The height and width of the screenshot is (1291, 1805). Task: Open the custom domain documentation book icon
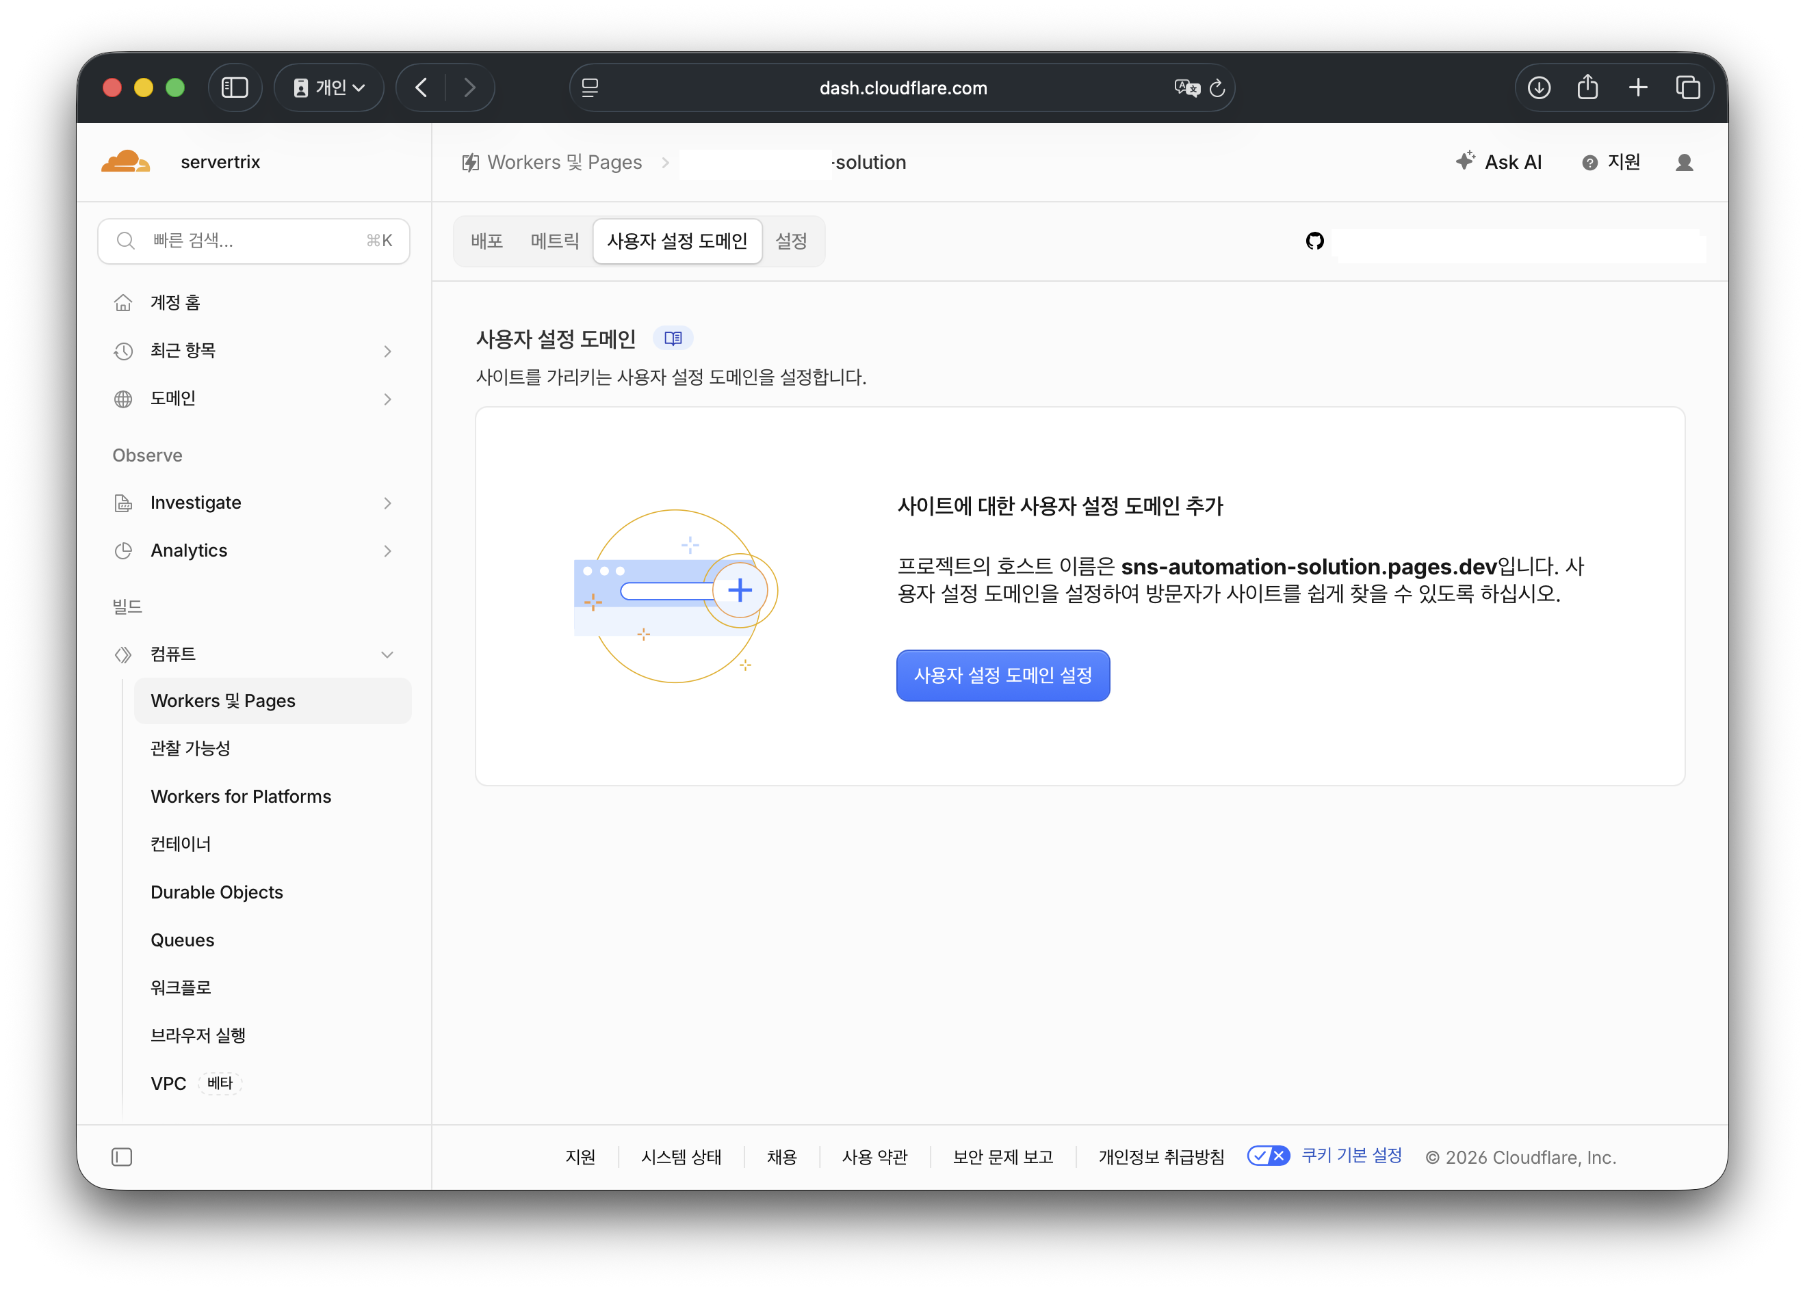(x=673, y=338)
